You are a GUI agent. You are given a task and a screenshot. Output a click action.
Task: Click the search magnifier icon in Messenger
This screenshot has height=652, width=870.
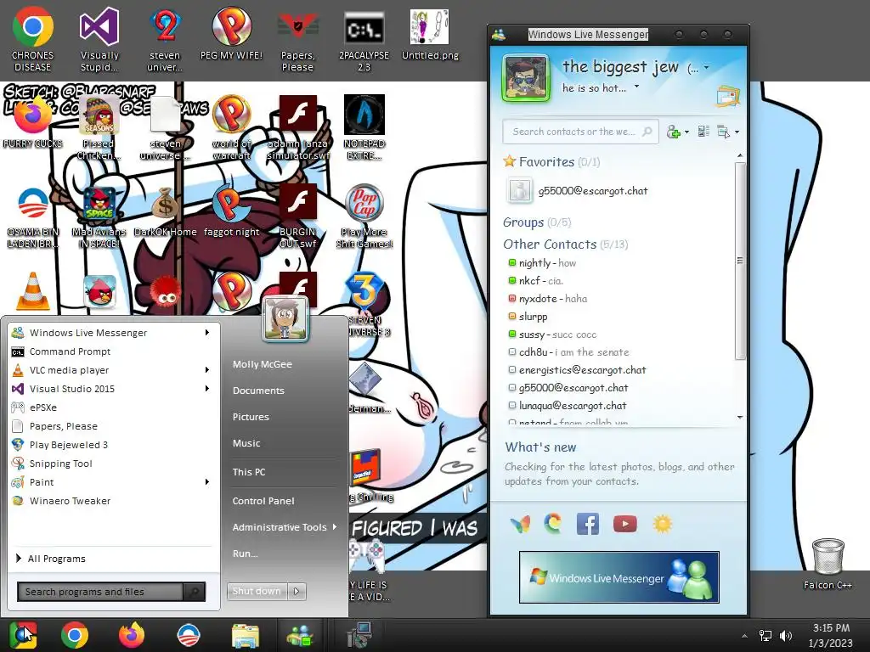click(x=647, y=132)
